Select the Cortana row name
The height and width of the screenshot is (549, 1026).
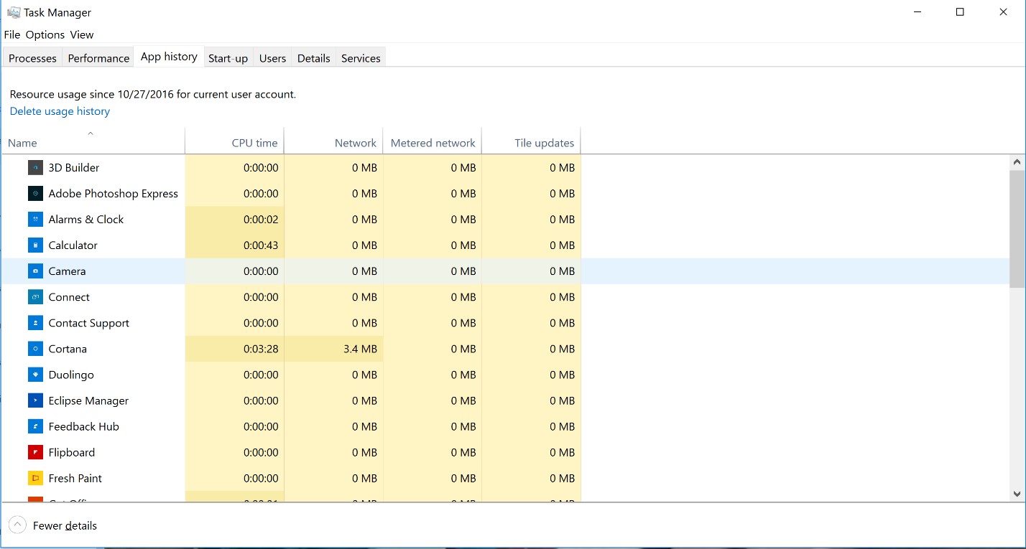click(68, 348)
